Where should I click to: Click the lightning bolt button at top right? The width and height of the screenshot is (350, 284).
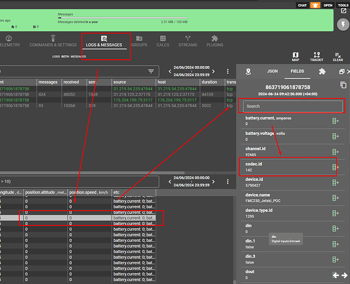[x=343, y=24]
